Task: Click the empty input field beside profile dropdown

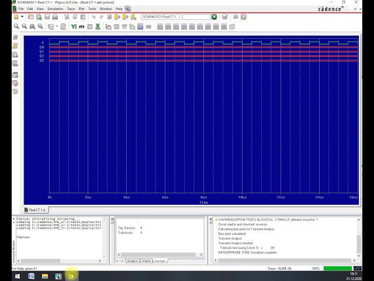Action: (x=196, y=17)
